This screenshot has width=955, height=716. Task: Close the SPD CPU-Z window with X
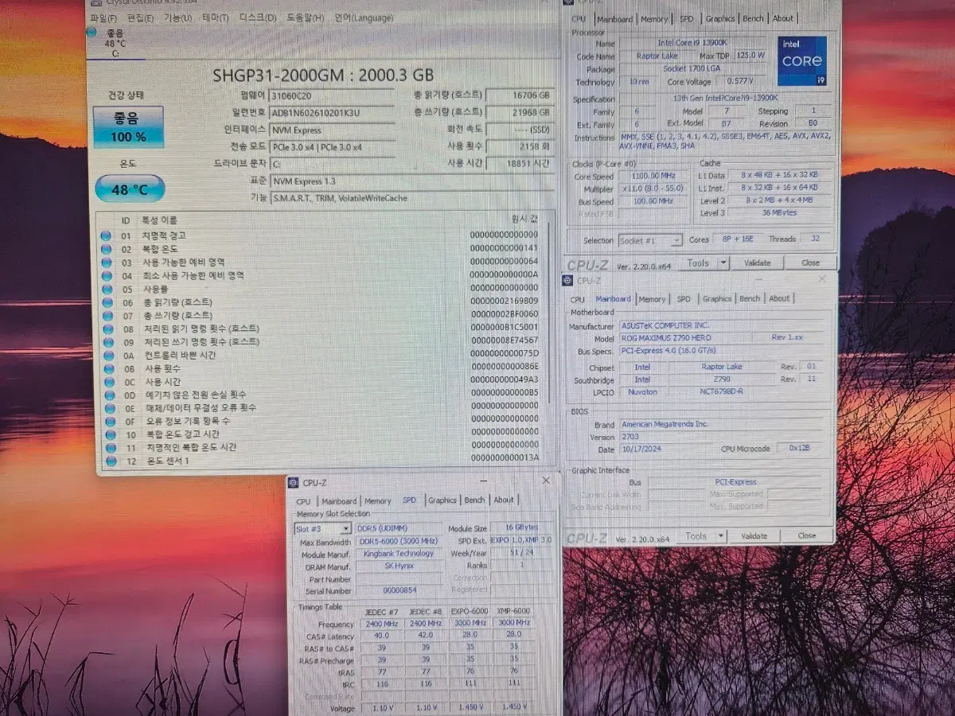point(546,481)
